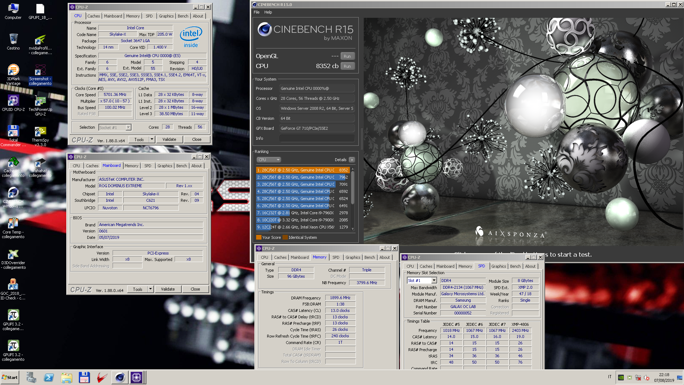The height and width of the screenshot is (385, 684).
Task: Click the disconnected network tray icon
Action: pyautogui.click(x=638, y=378)
